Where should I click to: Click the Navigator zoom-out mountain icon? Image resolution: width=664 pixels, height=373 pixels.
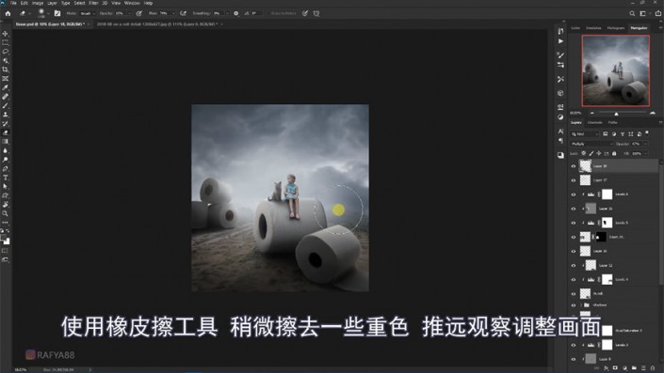tap(592, 113)
